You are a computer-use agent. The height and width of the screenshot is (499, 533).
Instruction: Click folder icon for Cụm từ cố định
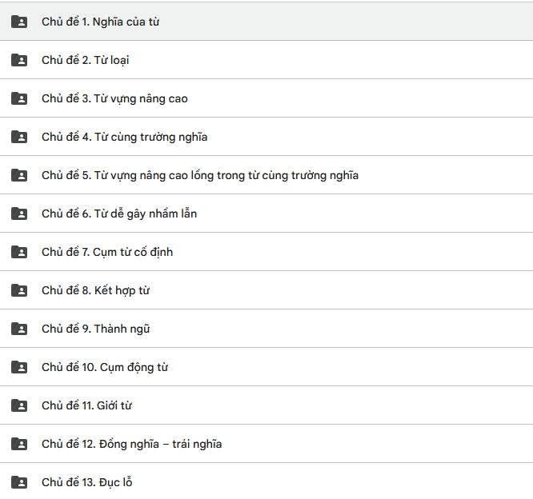tap(19, 252)
